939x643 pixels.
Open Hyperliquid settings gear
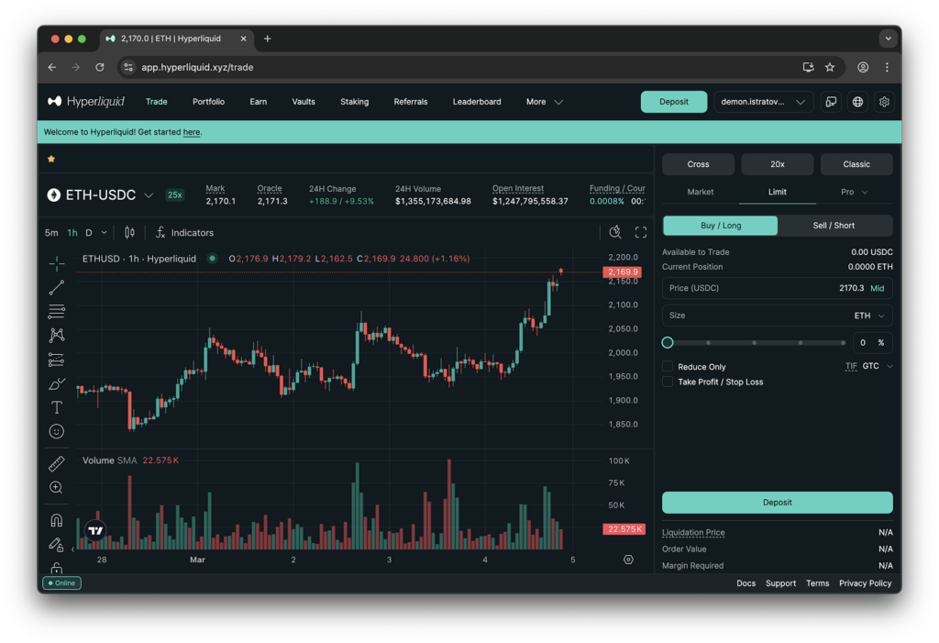coord(884,102)
